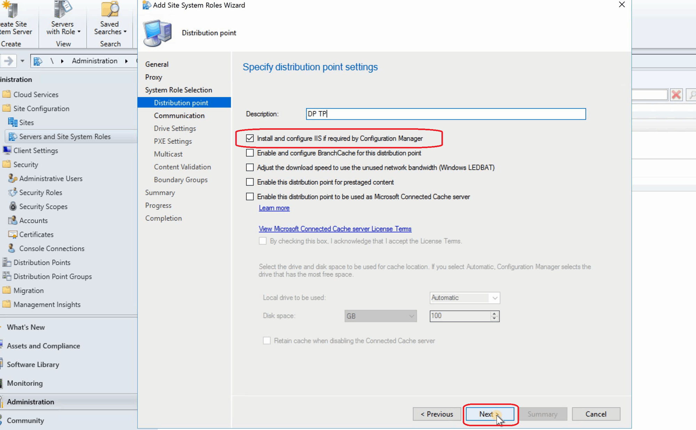Click the Next button
The height and width of the screenshot is (430, 696).
point(489,414)
